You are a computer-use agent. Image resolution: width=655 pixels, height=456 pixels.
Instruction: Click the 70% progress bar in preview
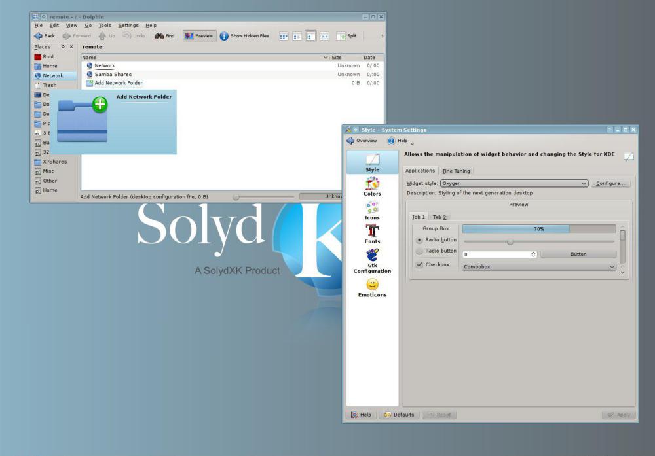(539, 228)
